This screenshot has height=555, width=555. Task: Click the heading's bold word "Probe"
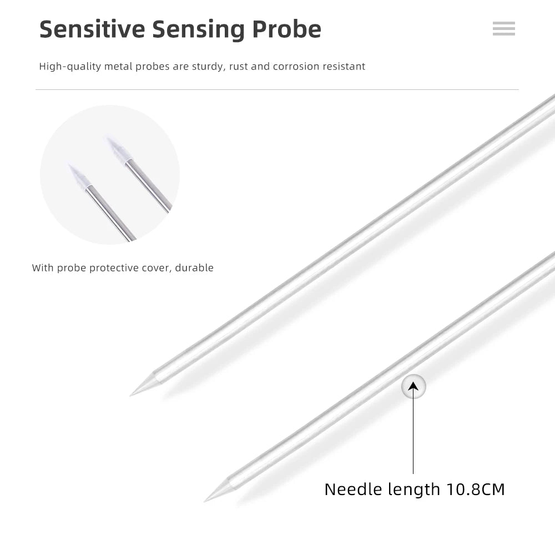click(286, 29)
